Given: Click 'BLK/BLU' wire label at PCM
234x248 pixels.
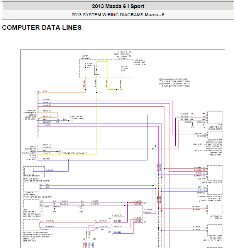Looking at the screenshot, I should point(185,114).
